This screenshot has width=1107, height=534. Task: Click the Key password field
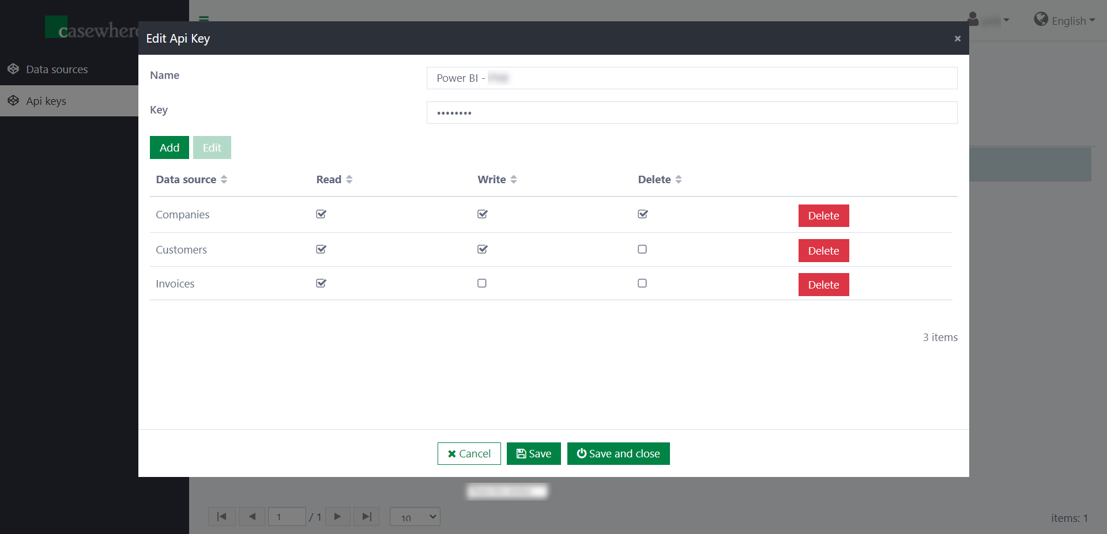[692, 112]
